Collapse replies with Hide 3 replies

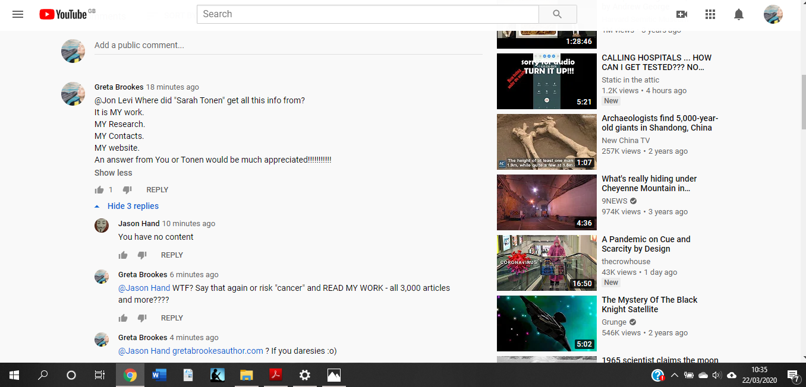[133, 206]
